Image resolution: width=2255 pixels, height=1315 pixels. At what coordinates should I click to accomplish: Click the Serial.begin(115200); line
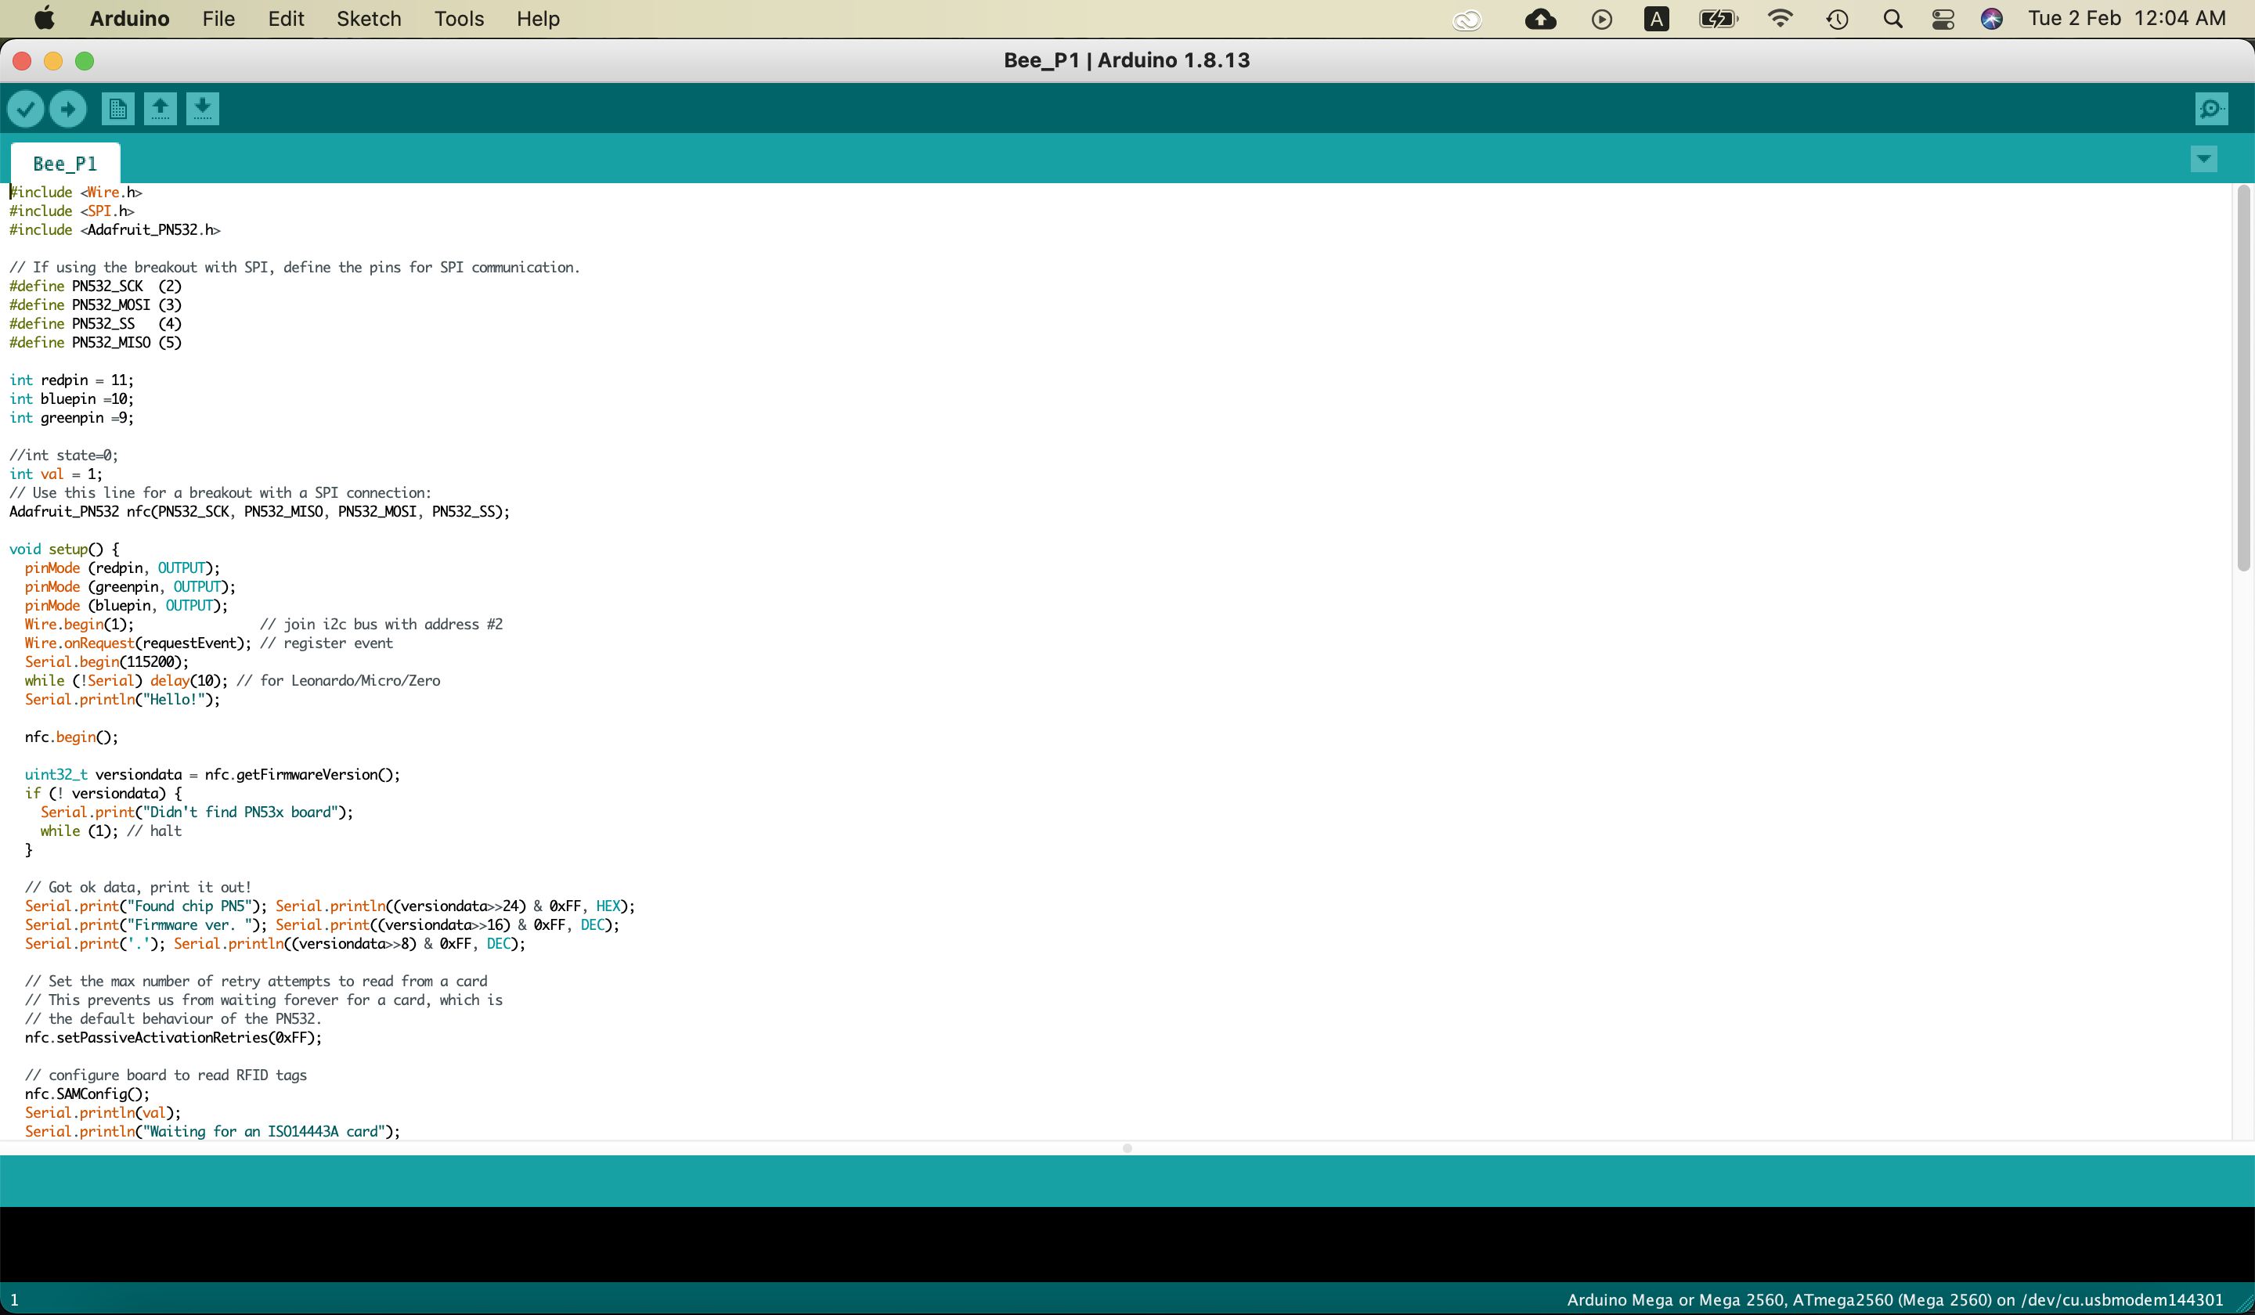tap(106, 662)
